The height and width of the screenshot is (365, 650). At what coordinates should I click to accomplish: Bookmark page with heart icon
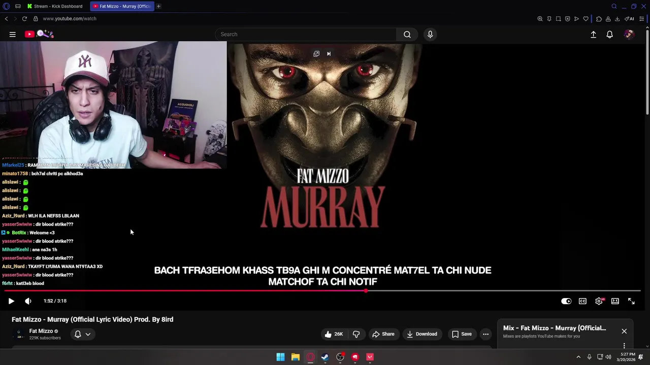(586, 19)
